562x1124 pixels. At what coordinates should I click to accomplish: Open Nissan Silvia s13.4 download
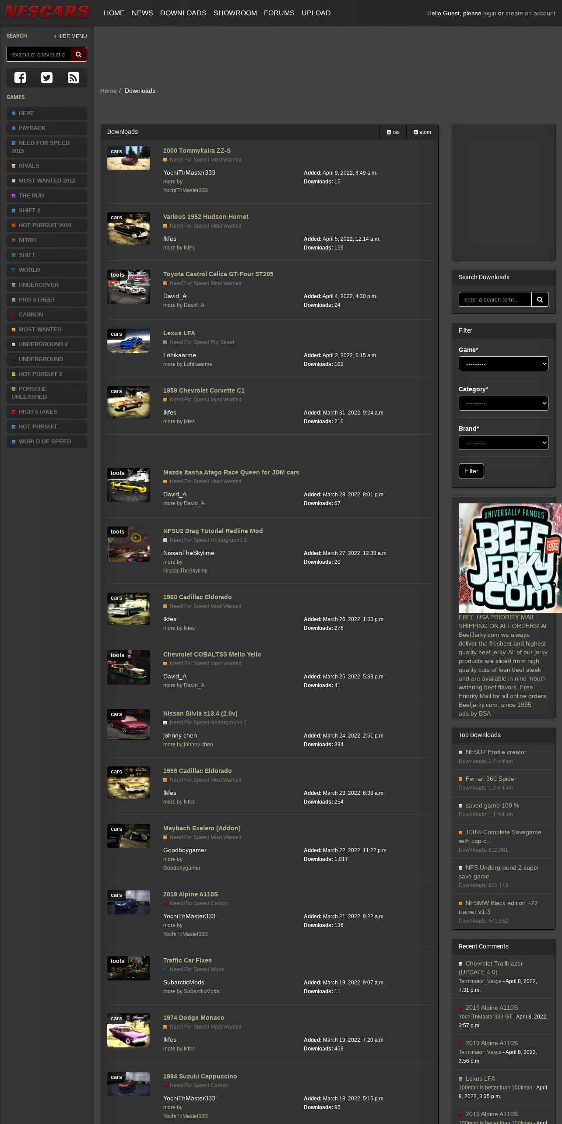coord(200,713)
